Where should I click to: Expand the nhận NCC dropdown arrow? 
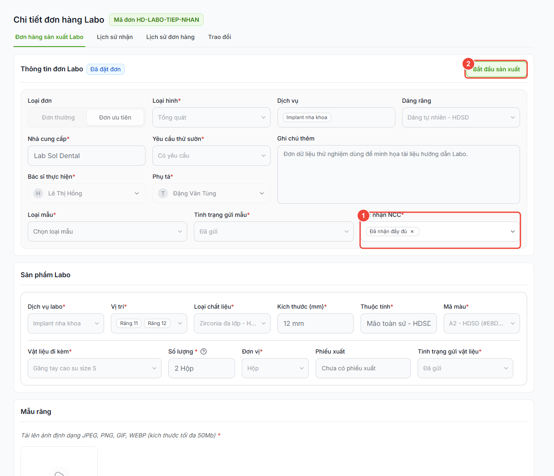pyautogui.click(x=512, y=231)
